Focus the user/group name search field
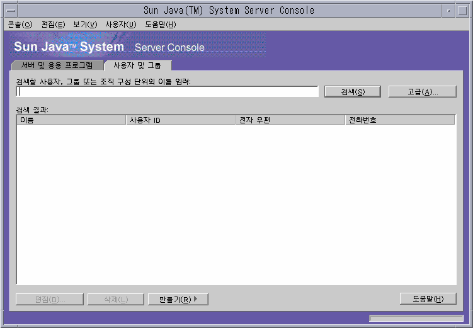 pyautogui.click(x=167, y=92)
